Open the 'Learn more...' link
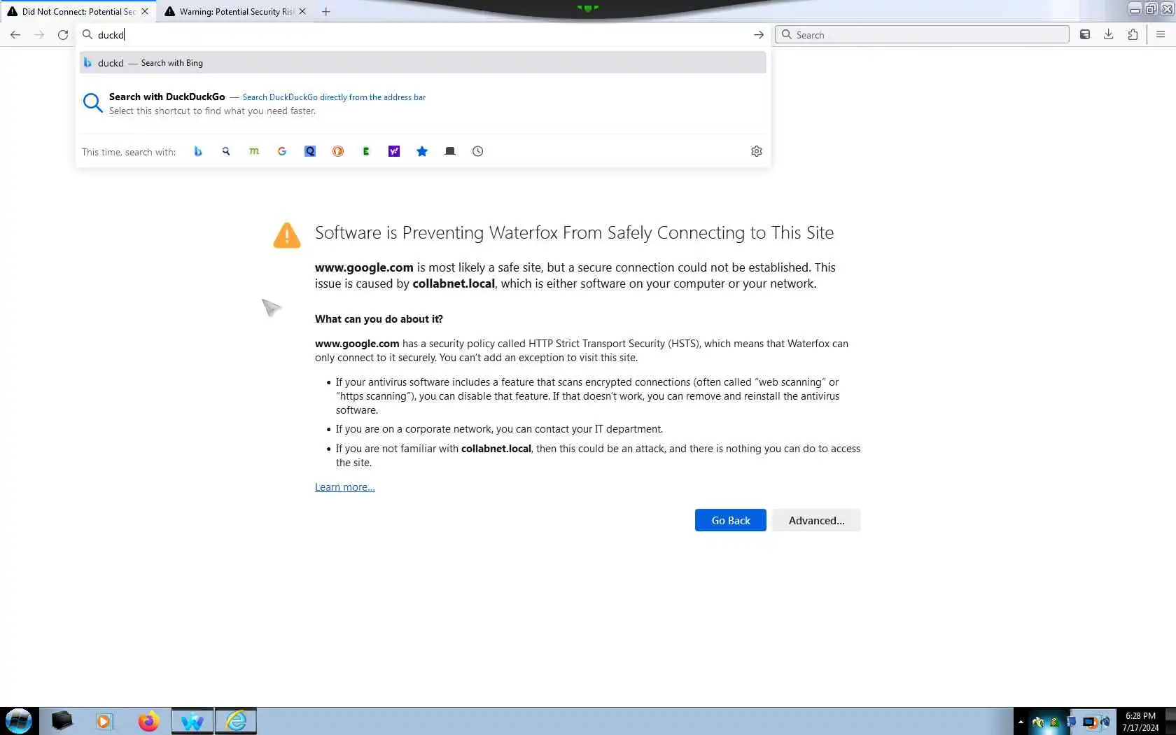 (x=344, y=487)
